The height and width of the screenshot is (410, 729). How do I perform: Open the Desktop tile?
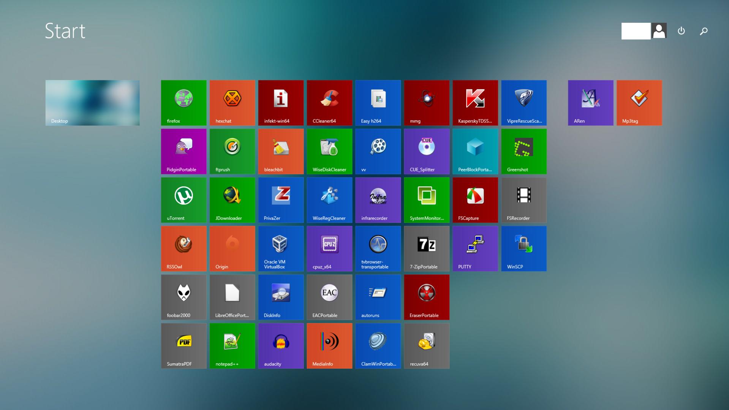click(92, 103)
